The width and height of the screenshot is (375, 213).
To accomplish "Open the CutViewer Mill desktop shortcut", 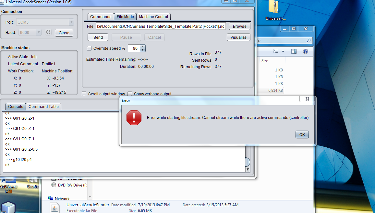I will (9, 186).
